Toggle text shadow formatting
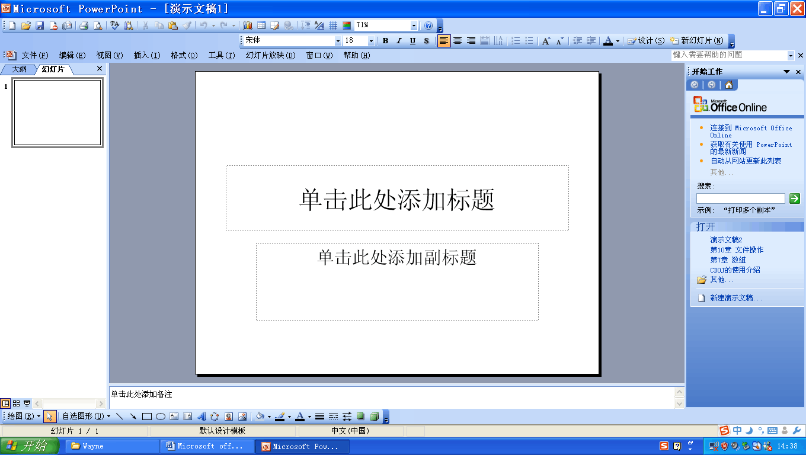This screenshot has width=806, height=455. click(426, 41)
